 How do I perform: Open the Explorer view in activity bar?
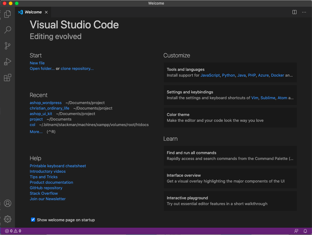pos(8,14)
